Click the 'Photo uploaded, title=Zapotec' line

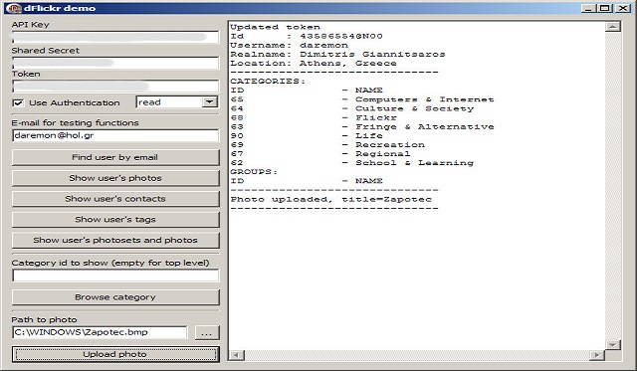pos(331,199)
